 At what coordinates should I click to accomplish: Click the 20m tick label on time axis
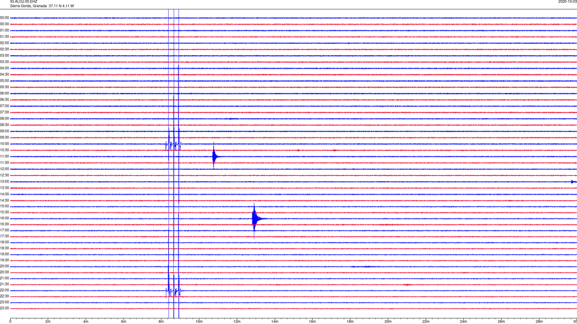click(388, 322)
